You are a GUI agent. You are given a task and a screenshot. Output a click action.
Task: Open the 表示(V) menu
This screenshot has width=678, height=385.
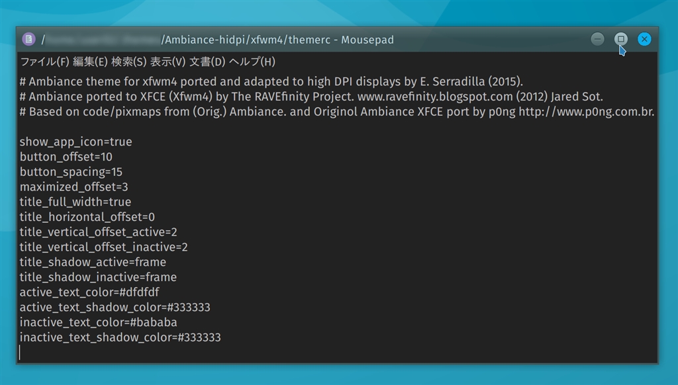point(168,62)
